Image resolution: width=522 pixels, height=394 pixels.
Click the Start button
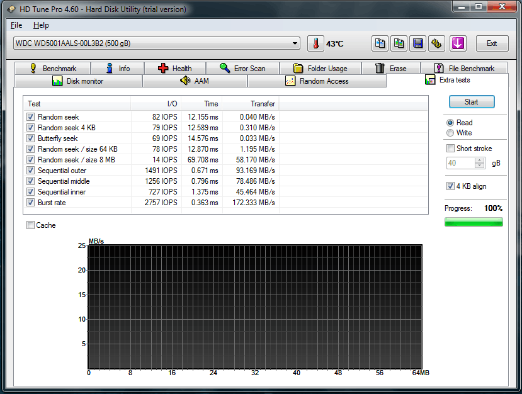click(472, 102)
